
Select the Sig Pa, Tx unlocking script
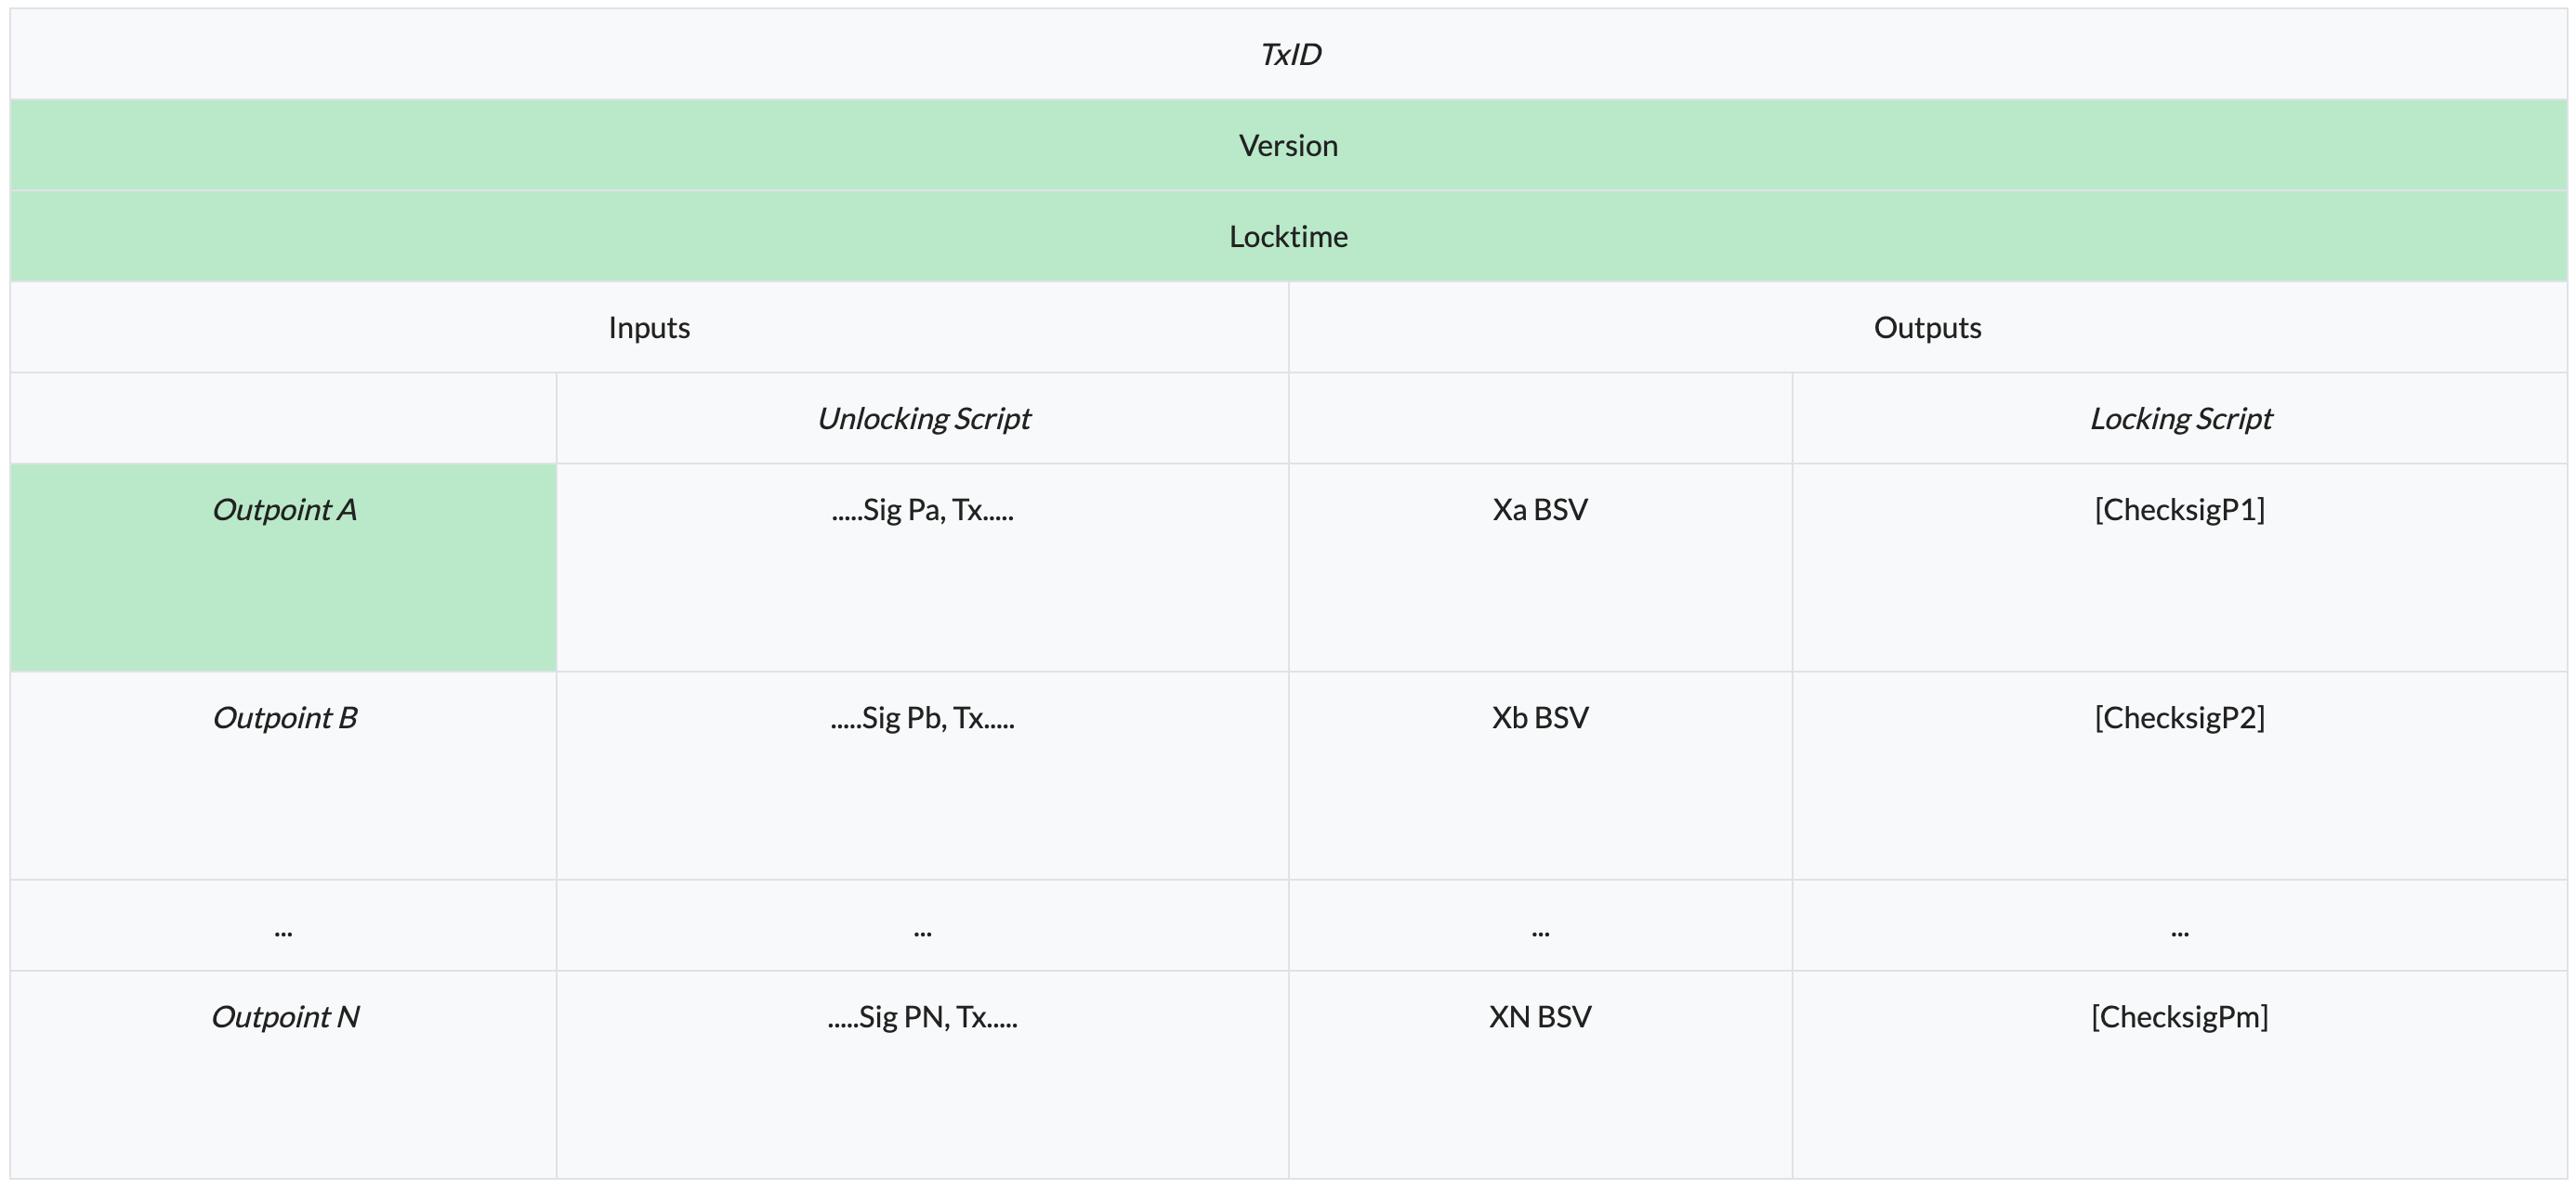pos(922,510)
